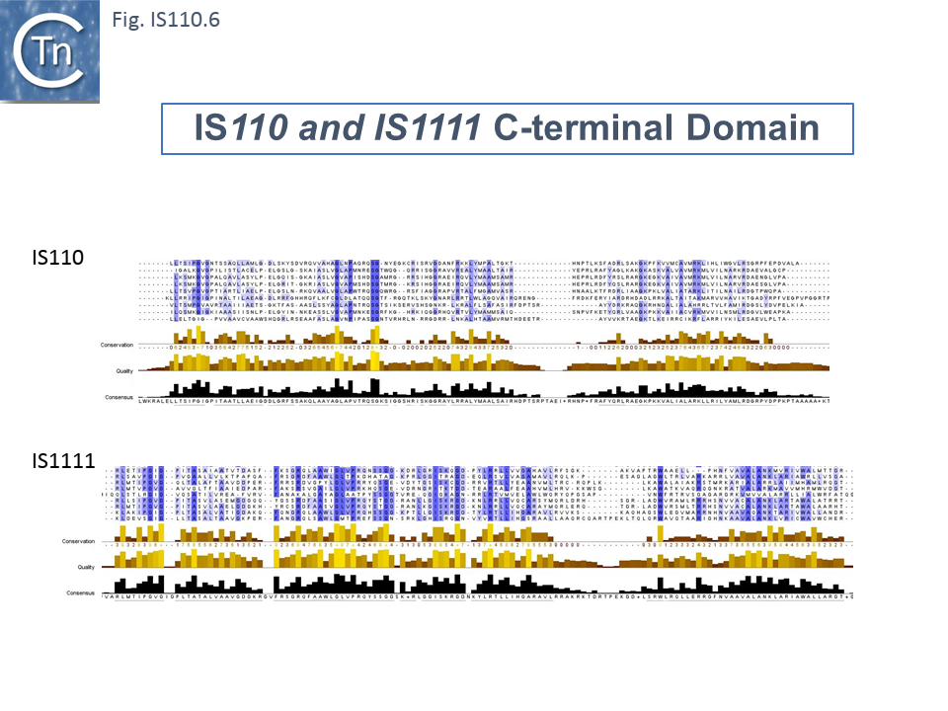
Task: Select the IS1111 alignment section label
Action: [61, 459]
